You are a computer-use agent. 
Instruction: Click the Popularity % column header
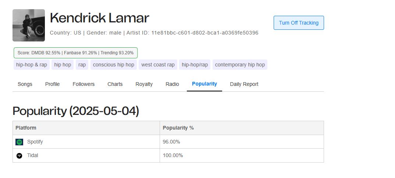click(178, 128)
